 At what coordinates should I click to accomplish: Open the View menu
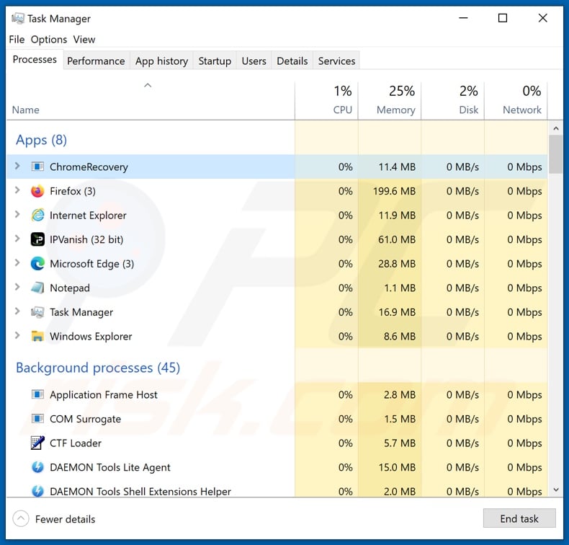pos(84,39)
